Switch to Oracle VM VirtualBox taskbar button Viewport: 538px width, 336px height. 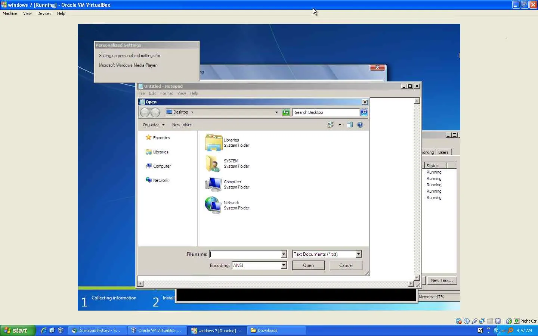tap(157, 330)
